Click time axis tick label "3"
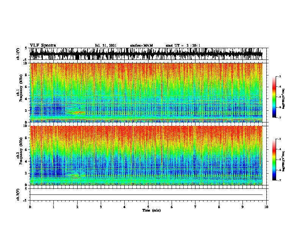 [x=101, y=207]
